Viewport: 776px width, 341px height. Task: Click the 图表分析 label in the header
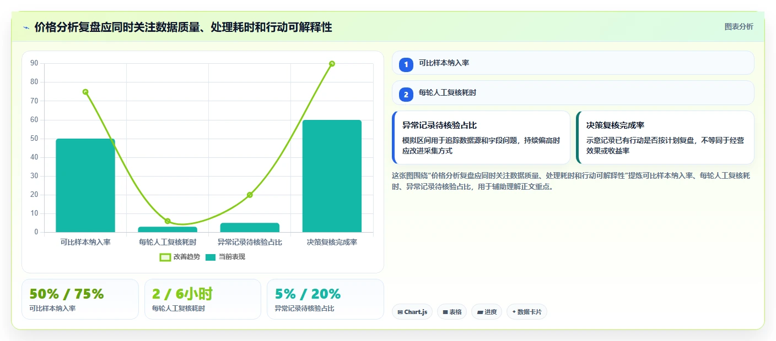[739, 27]
